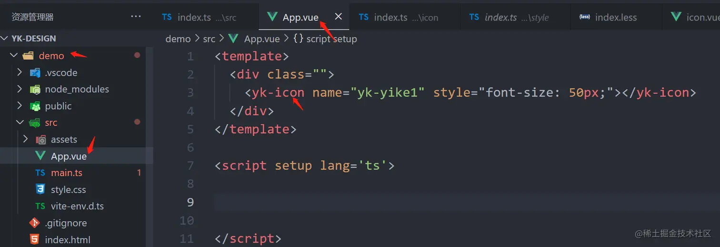Open index.html from the file tree
The image size is (720, 247).
pos(77,239)
